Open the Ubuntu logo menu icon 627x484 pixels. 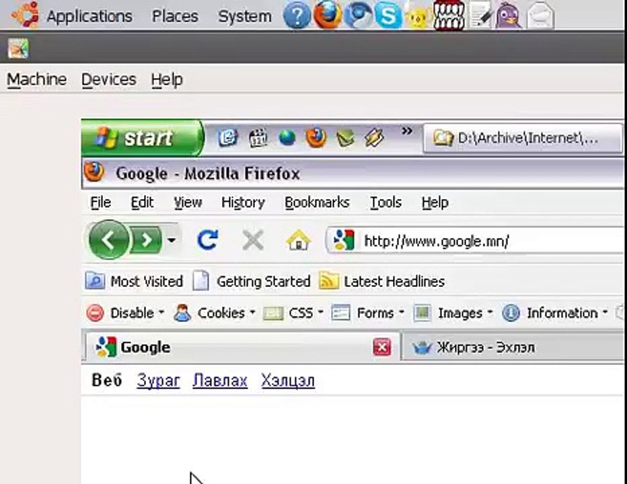pos(25,15)
